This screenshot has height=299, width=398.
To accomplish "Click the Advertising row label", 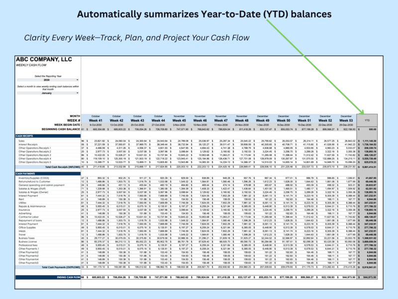I will [25, 214].
